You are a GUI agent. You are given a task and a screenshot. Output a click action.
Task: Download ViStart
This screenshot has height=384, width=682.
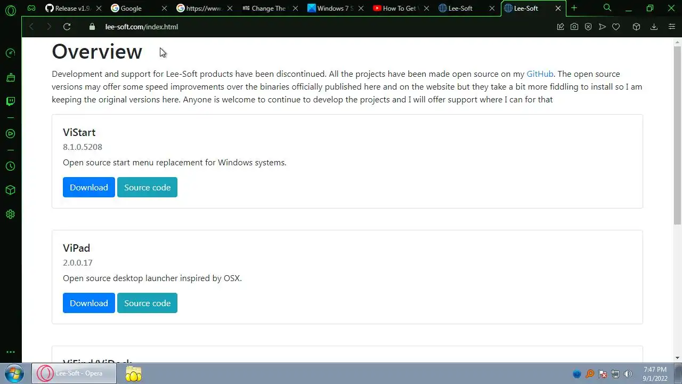[x=88, y=187]
